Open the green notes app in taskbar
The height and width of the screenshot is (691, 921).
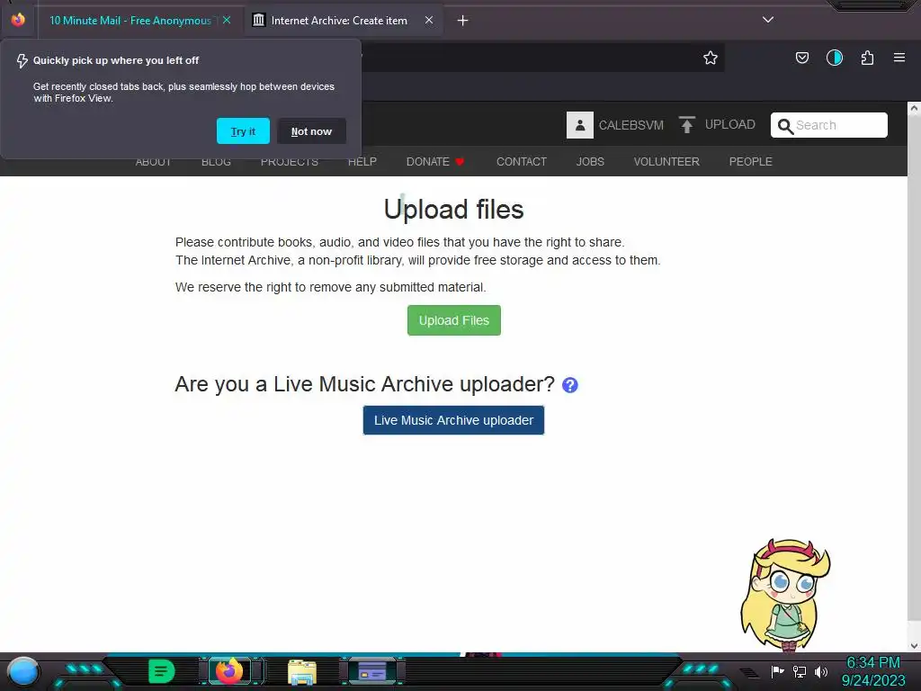(162, 671)
